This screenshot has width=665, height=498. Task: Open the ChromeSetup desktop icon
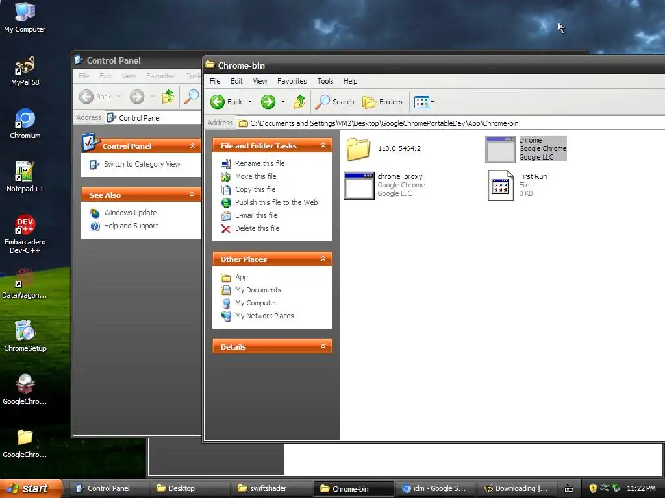25,337
